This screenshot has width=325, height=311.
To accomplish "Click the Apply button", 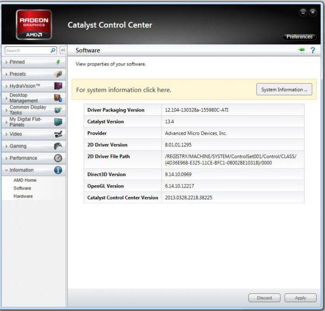I will coord(300,298).
